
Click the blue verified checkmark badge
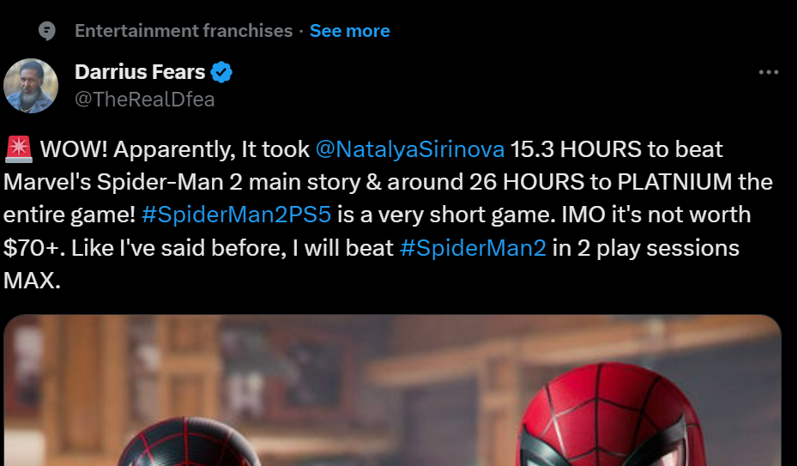coord(222,73)
